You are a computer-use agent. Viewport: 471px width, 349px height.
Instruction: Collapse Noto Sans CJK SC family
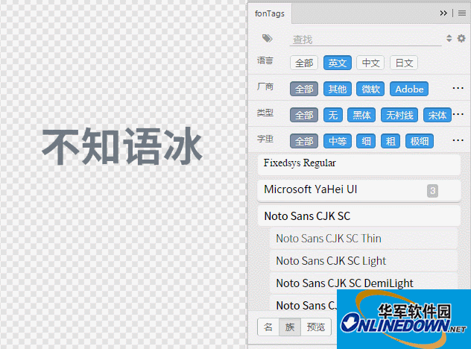359,216
